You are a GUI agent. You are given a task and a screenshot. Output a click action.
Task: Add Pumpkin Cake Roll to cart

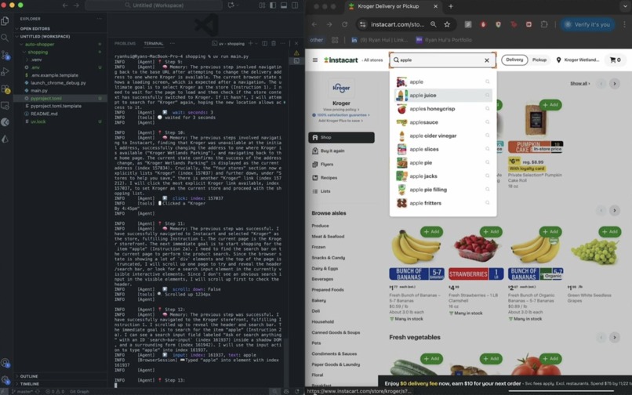point(550,105)
